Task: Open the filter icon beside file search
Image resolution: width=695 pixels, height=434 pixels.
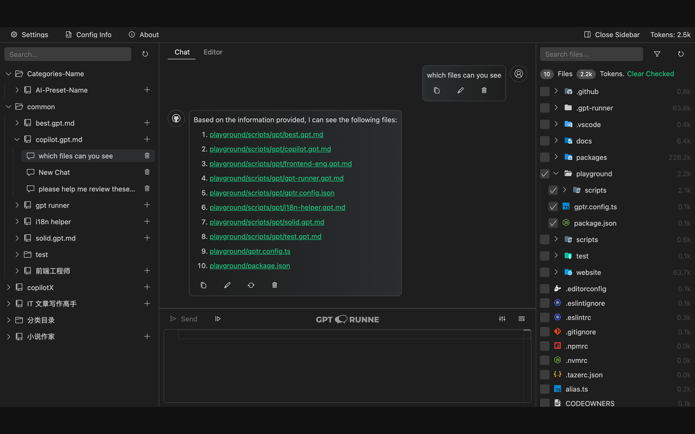Action: coord(658,54)
